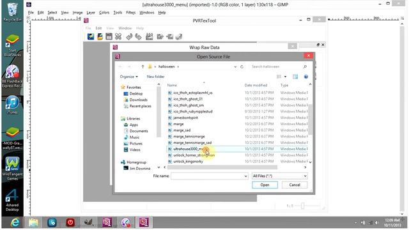409x230 pixels.
Task: Click the speaker volume icon in the system tray
Action: (x=376, y=223)
